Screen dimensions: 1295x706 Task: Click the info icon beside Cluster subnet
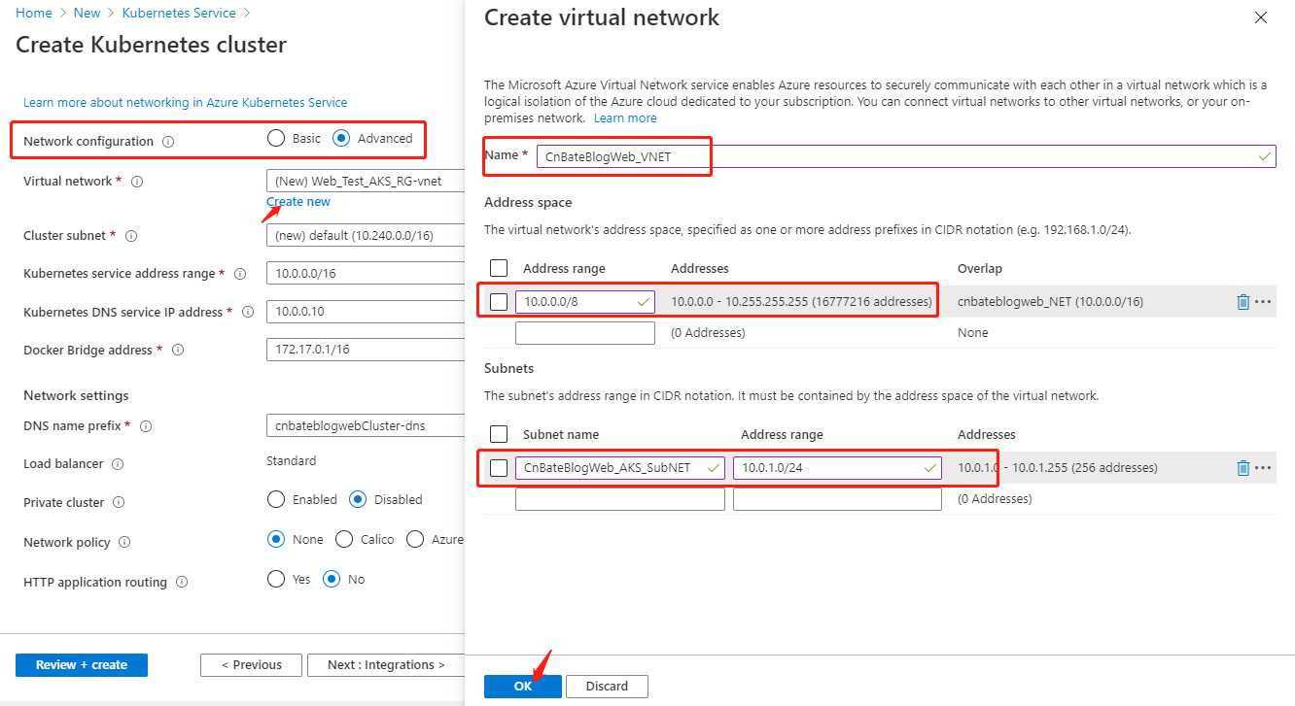coord(131,236)
